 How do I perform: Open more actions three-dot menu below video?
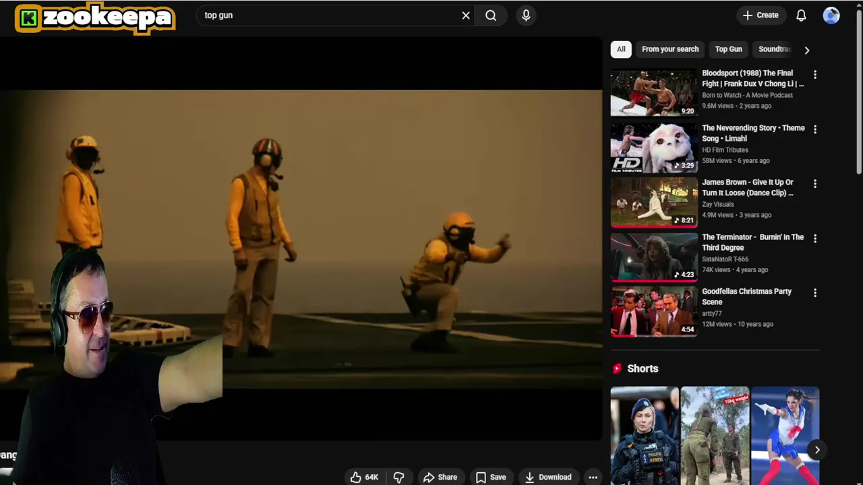[593, 477]
